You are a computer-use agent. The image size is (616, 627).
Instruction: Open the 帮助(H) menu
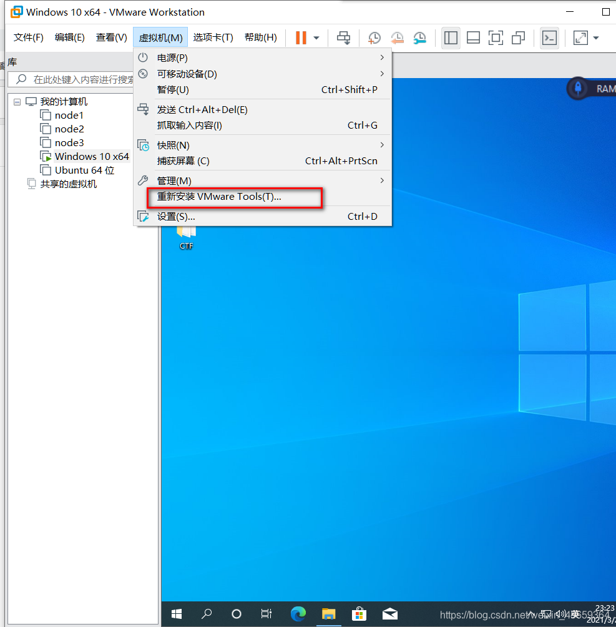point(261,37)
